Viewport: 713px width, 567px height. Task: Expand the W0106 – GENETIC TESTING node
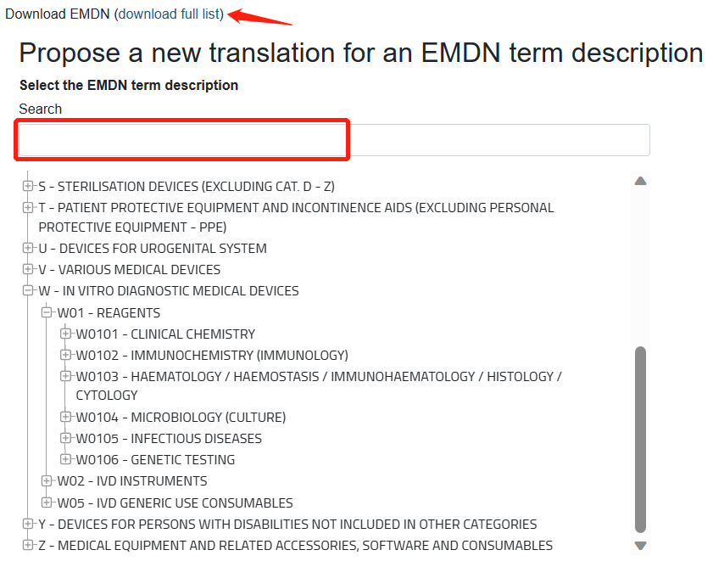(66, 459)
